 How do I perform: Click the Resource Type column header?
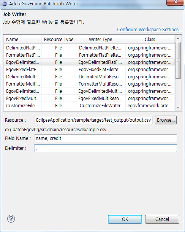click(x=59, y=39)
